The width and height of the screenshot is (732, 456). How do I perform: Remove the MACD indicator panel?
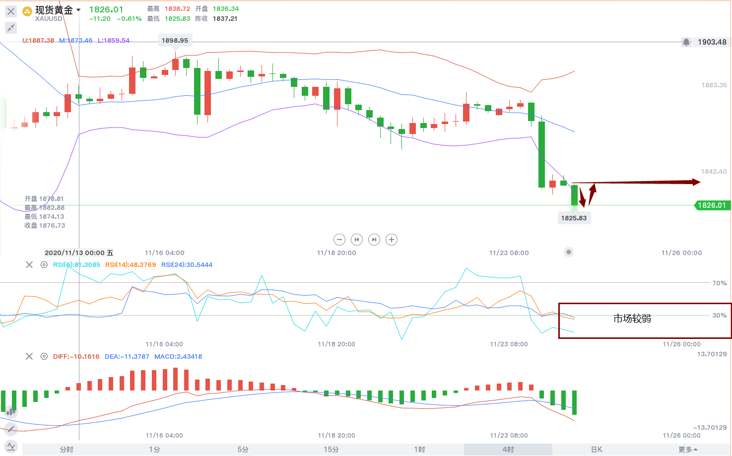[x=29, y=356]
